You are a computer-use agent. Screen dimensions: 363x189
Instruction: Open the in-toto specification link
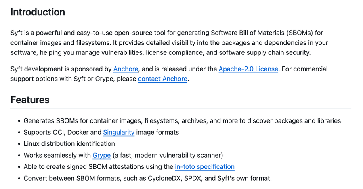[x=205, y=167]
